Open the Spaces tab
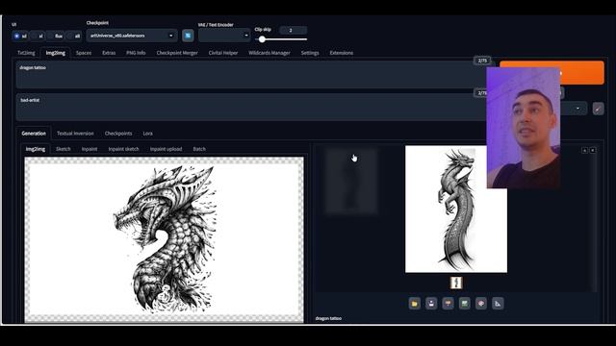 (x=84, y=53)
